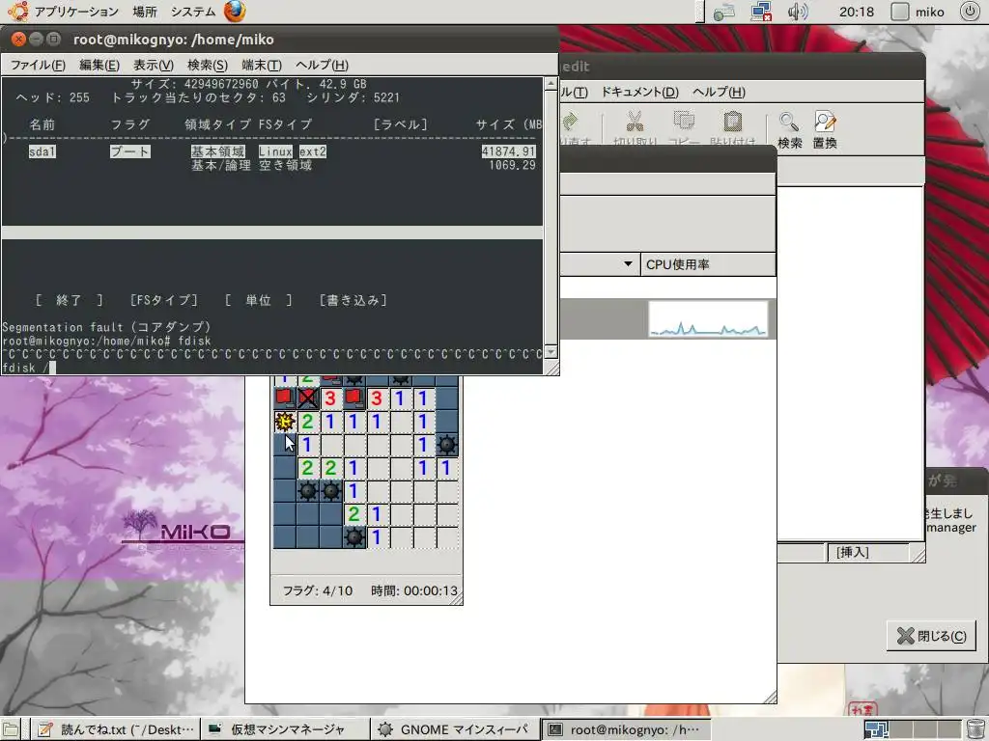Viewport: 989px width, 741px height.
Task: Click the [挿入] indicator in gedit status bar
Action: pos(852,553)
